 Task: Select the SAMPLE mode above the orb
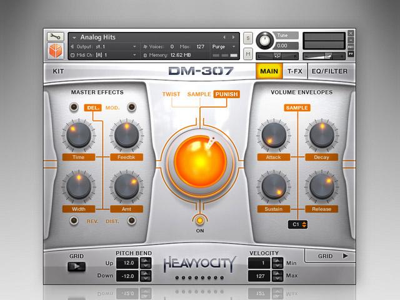(x=199, y=94)
